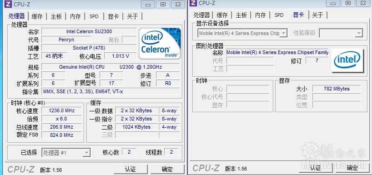Click the empty 位宽 bus width field
Screen dimensions: 372x175
coord(337,105)
